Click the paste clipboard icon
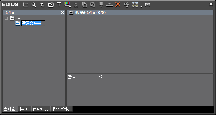 click(x=93, y=4)
